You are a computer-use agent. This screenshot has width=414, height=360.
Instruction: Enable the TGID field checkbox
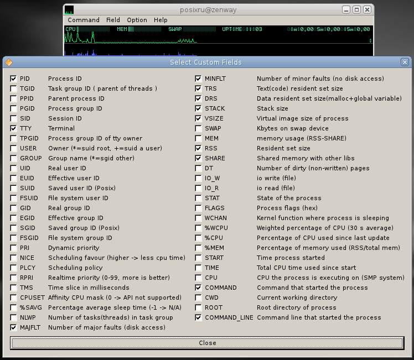tap(13, 88)
